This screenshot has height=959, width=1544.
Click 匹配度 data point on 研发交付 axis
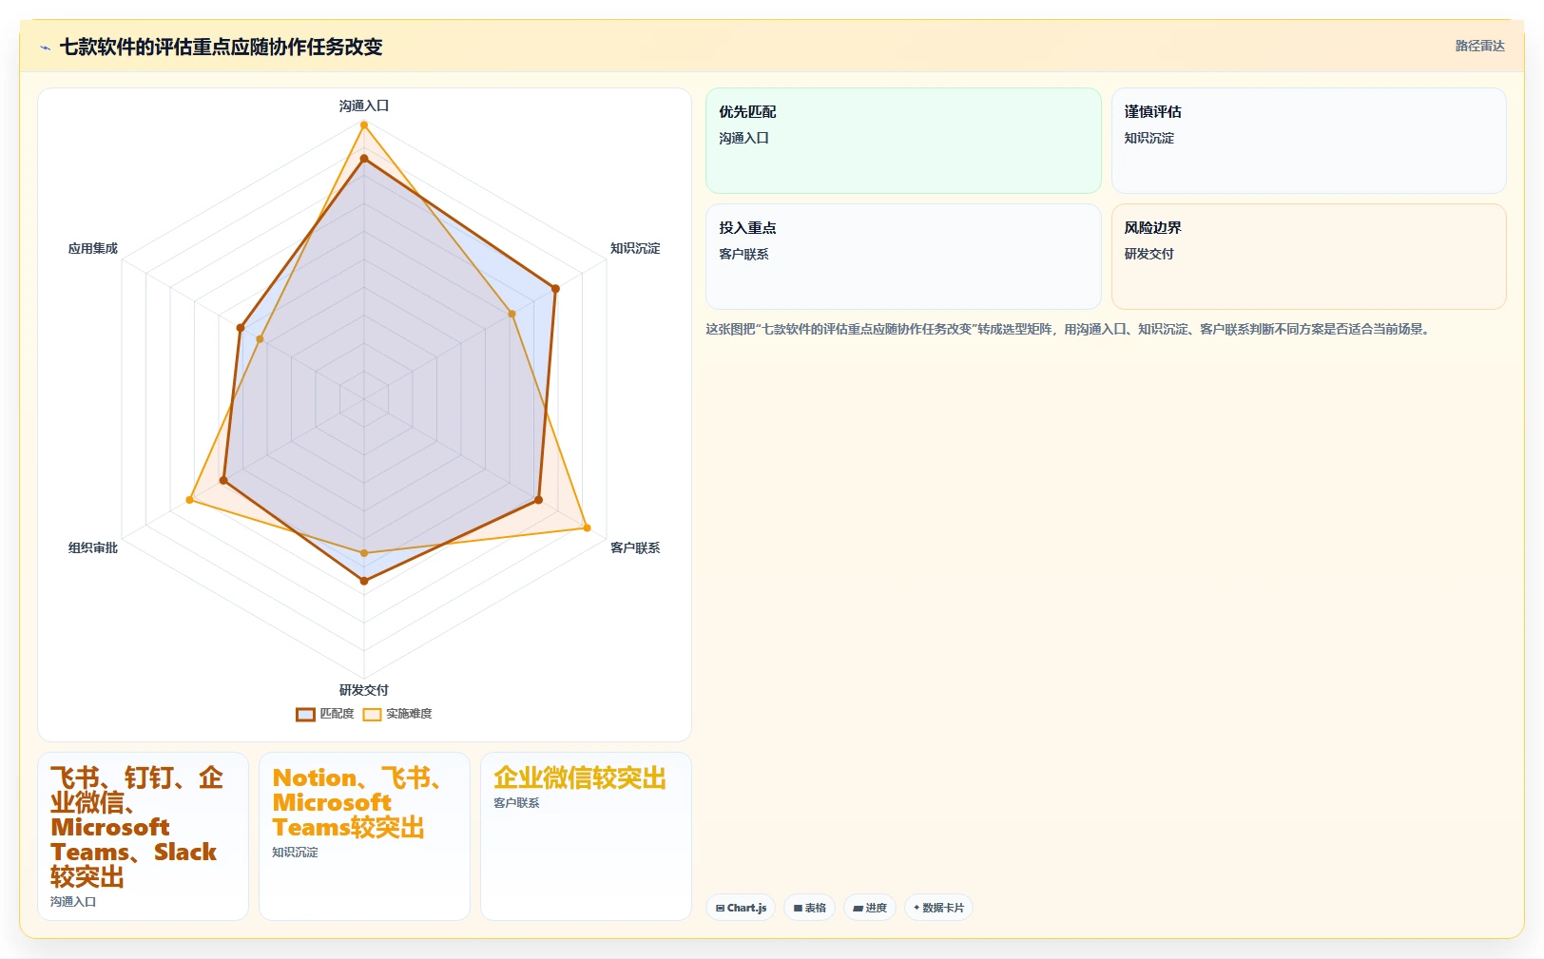tap(364, 581)
